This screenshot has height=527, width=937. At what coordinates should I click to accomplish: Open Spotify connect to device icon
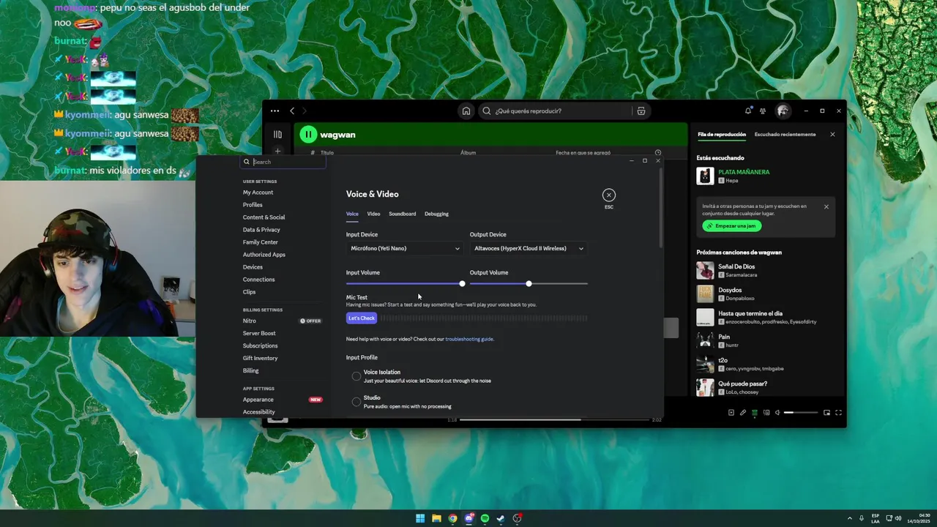pyautogui.click(x=766, y=413)
